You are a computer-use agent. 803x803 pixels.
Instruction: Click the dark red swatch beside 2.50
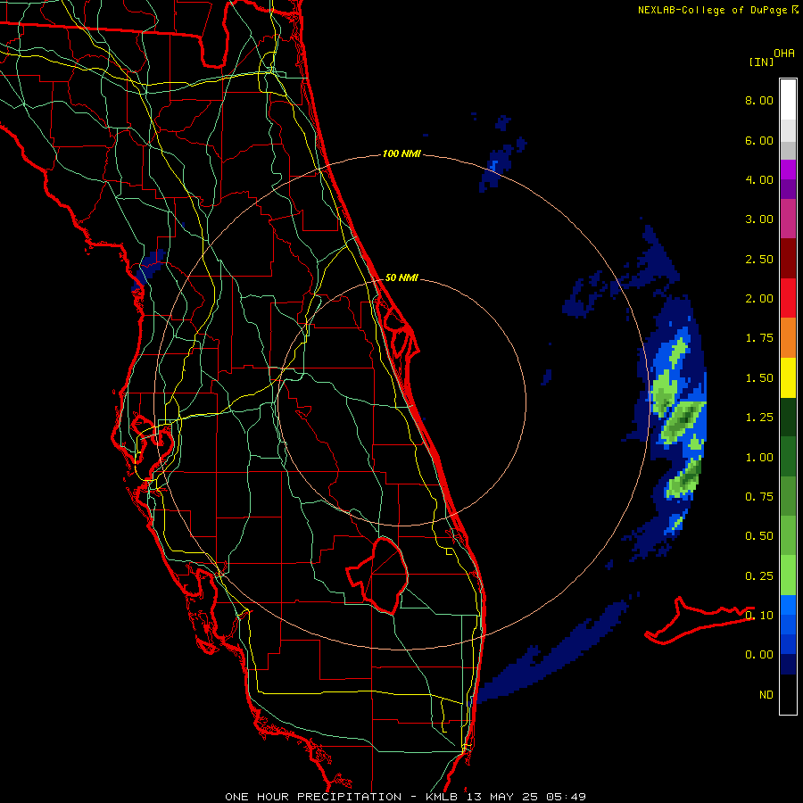pos(788,259)
